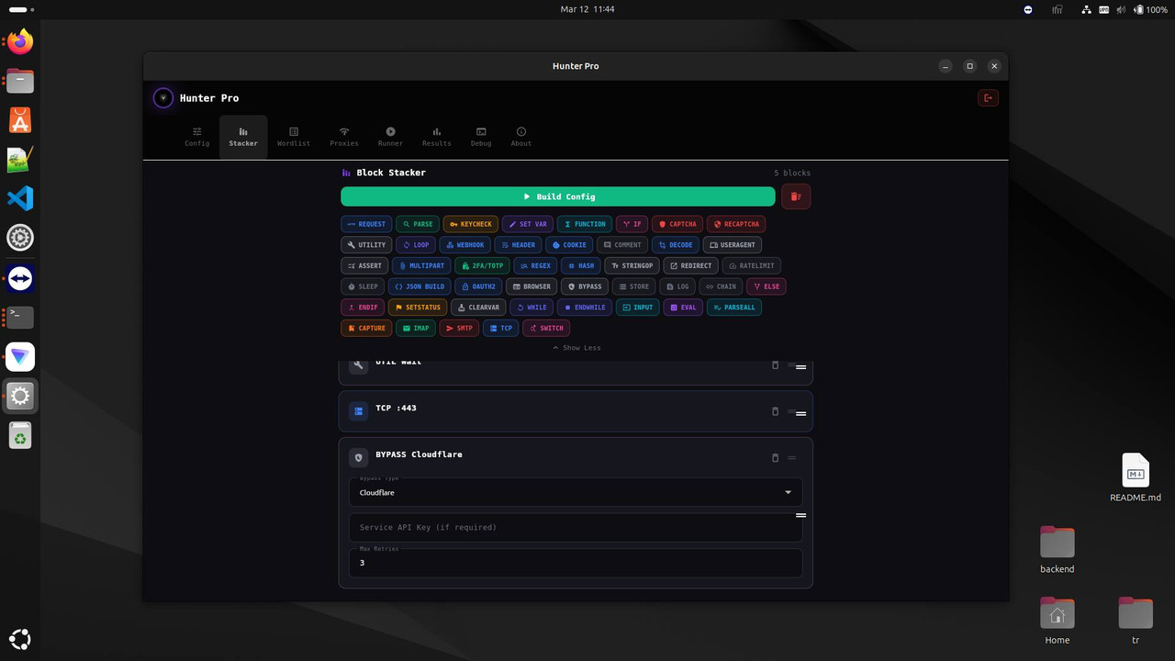
Task: Insert an ENDWHILE block
Action: tap(584, 308)
